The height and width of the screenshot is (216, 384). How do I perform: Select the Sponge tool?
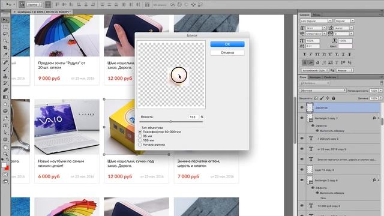[5, 110]
